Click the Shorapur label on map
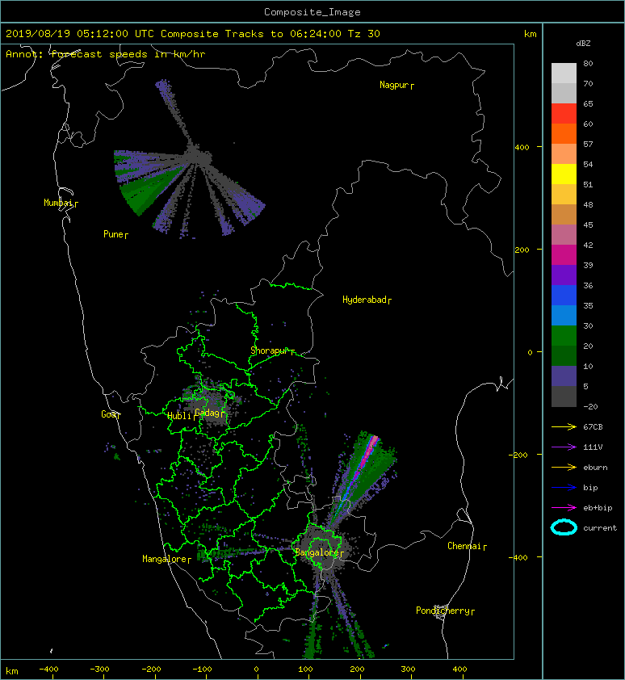The height and width of the screenshot is (680, 625). click(x=269, y=350)
